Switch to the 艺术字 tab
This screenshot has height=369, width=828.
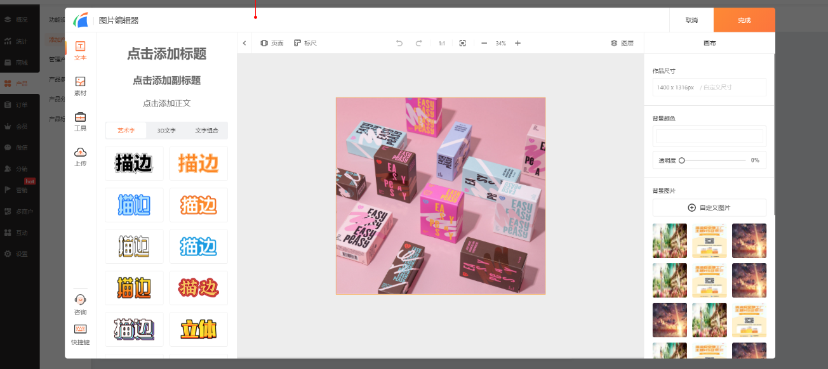[x=126, y=131]
